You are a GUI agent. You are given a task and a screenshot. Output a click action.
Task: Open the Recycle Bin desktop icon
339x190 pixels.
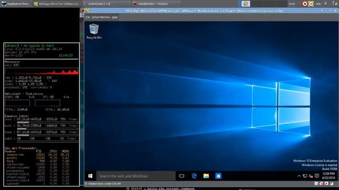click(x=94, y=32)
